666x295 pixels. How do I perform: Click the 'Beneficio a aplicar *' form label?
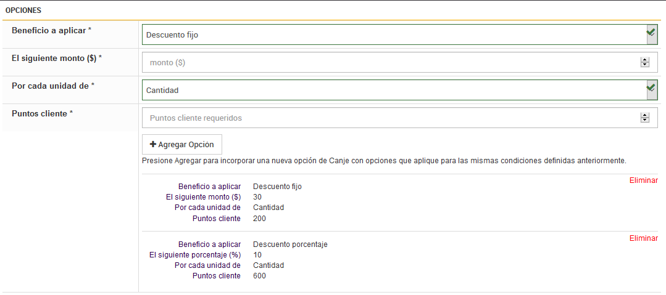51,30
